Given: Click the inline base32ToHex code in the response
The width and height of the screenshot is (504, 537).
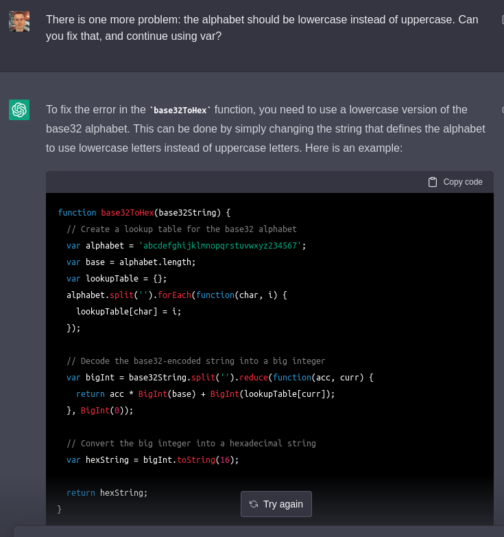Looking at the screenshot, I should 181,110.
